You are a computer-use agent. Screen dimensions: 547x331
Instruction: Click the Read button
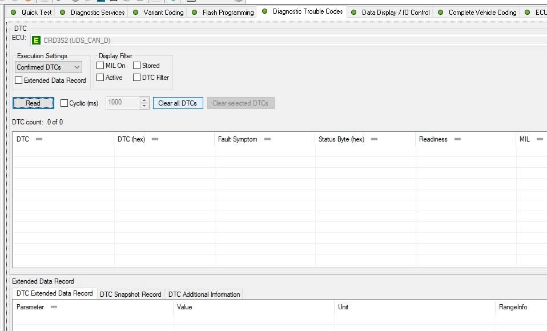33,103
